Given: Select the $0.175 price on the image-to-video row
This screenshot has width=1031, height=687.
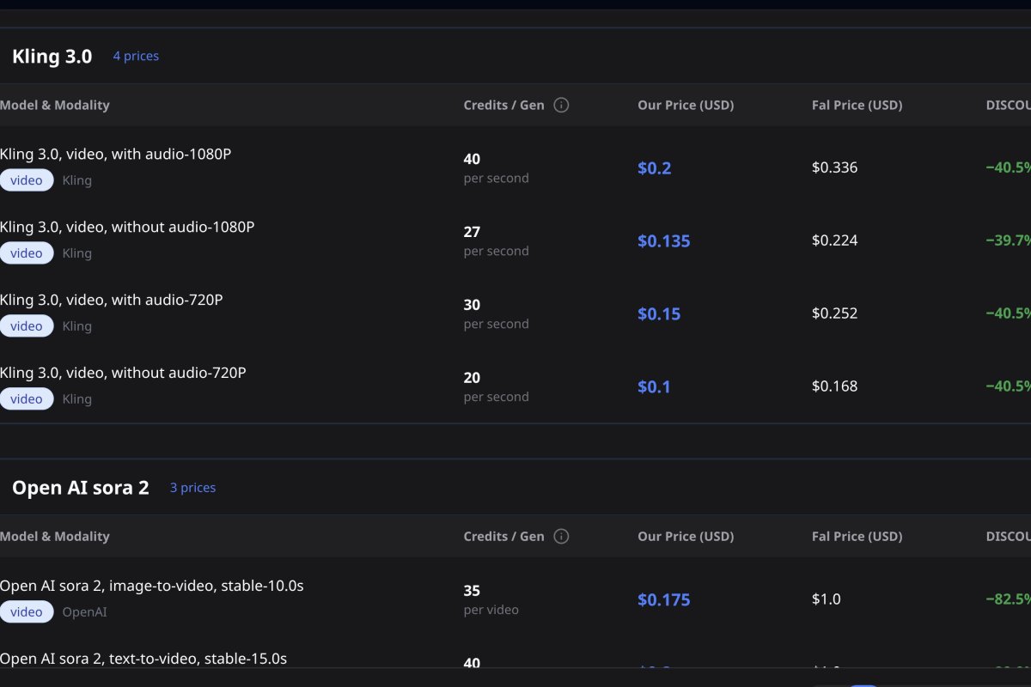Looking at the screenshot, I should point(664,599).
